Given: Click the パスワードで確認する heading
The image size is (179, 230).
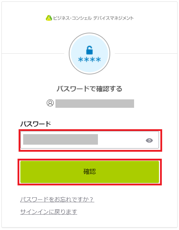Looking at the screenshot, I should [x=89, y=89].
